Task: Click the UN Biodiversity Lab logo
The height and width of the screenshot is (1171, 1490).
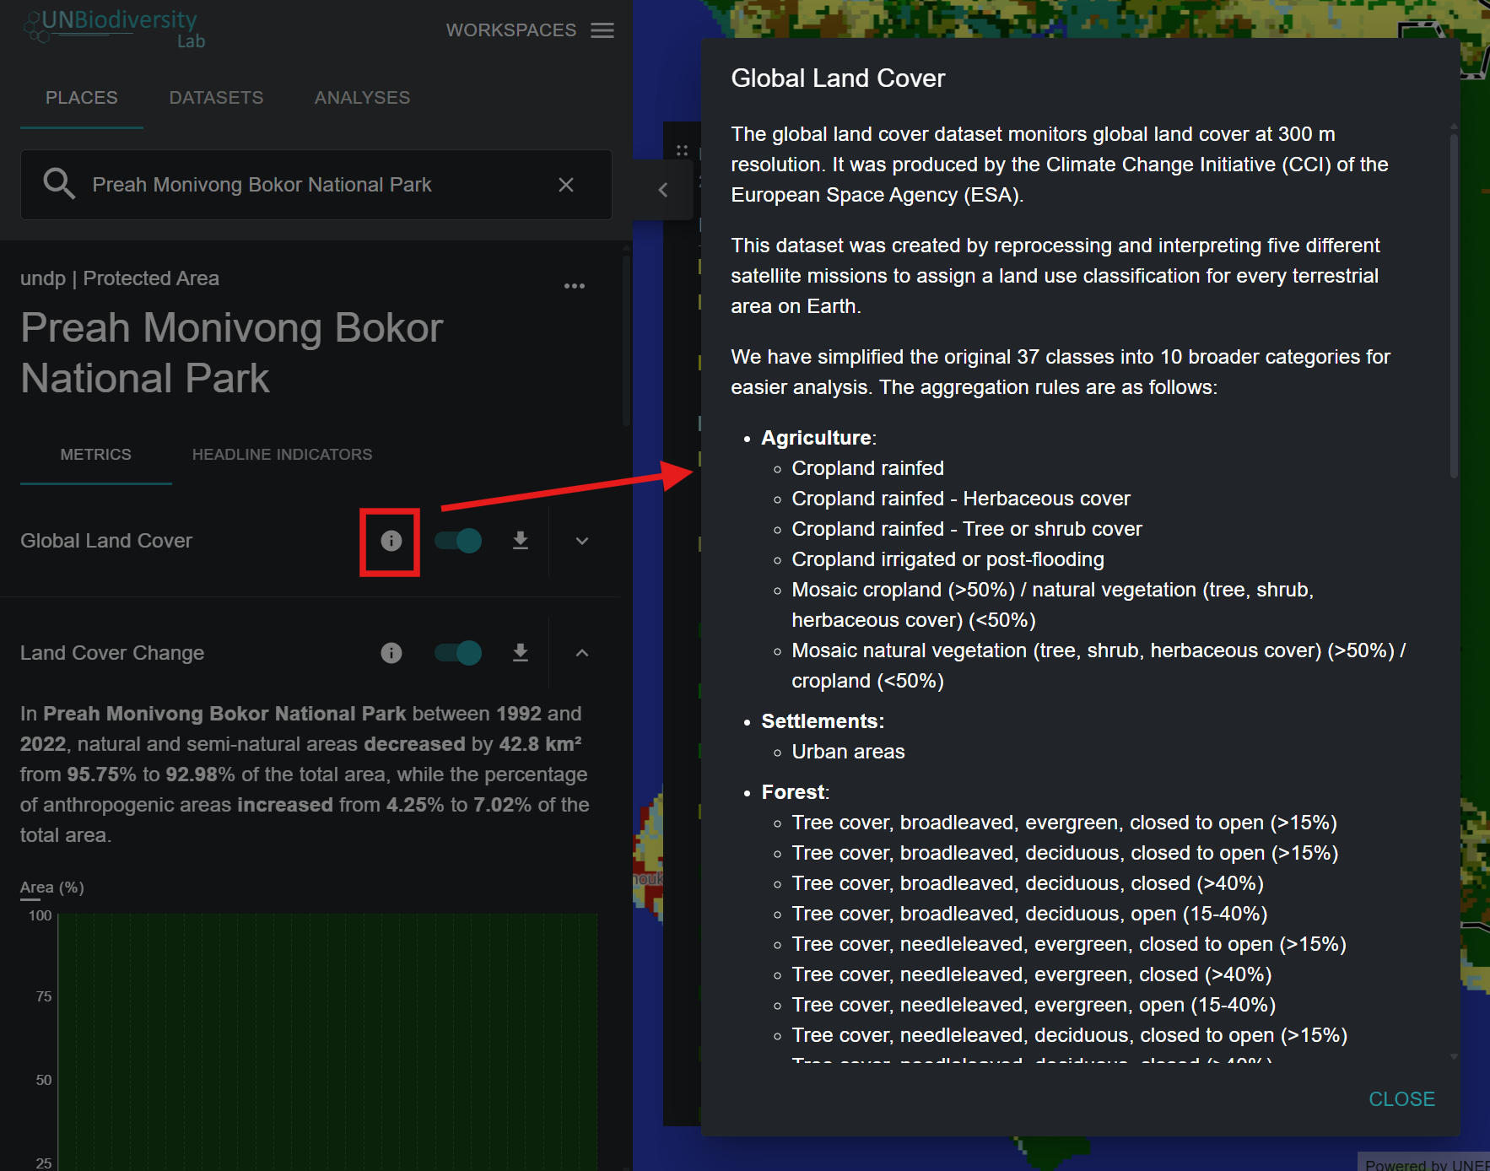Action: pyautogui.click(x=115, y=29)
